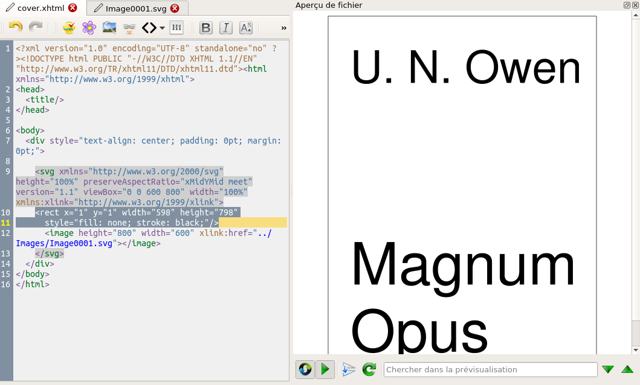Click the </svg> closing tag on line 13
640x385 pixels.
tap(50, 253)
